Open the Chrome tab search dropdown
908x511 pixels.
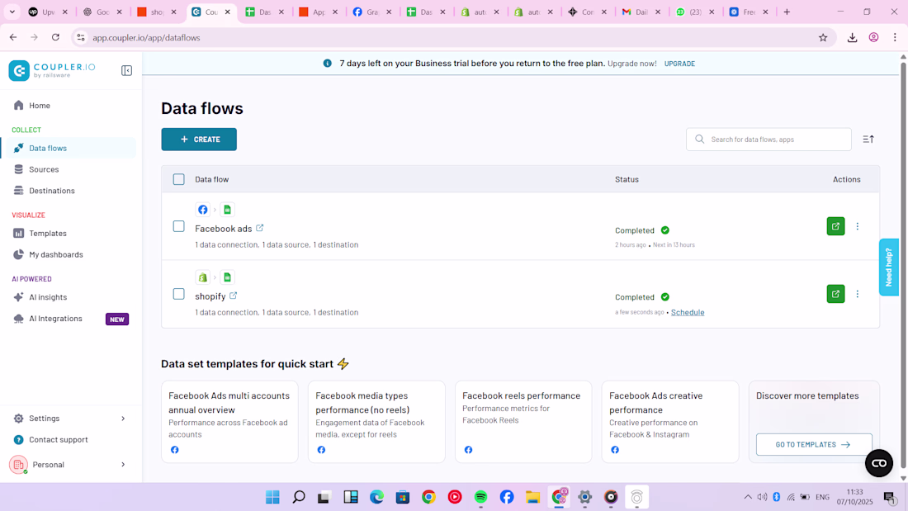pos(12,12)
